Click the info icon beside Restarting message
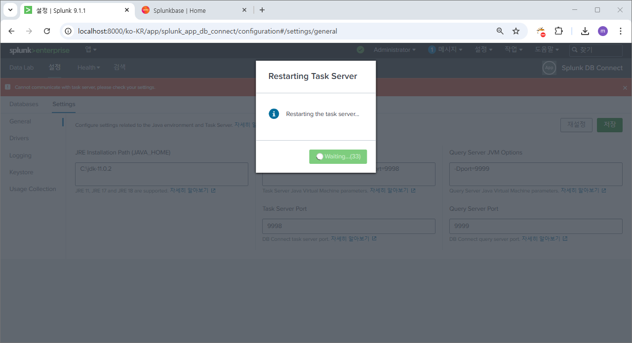This screenshot has height=343, width=632. click(274, 114)
